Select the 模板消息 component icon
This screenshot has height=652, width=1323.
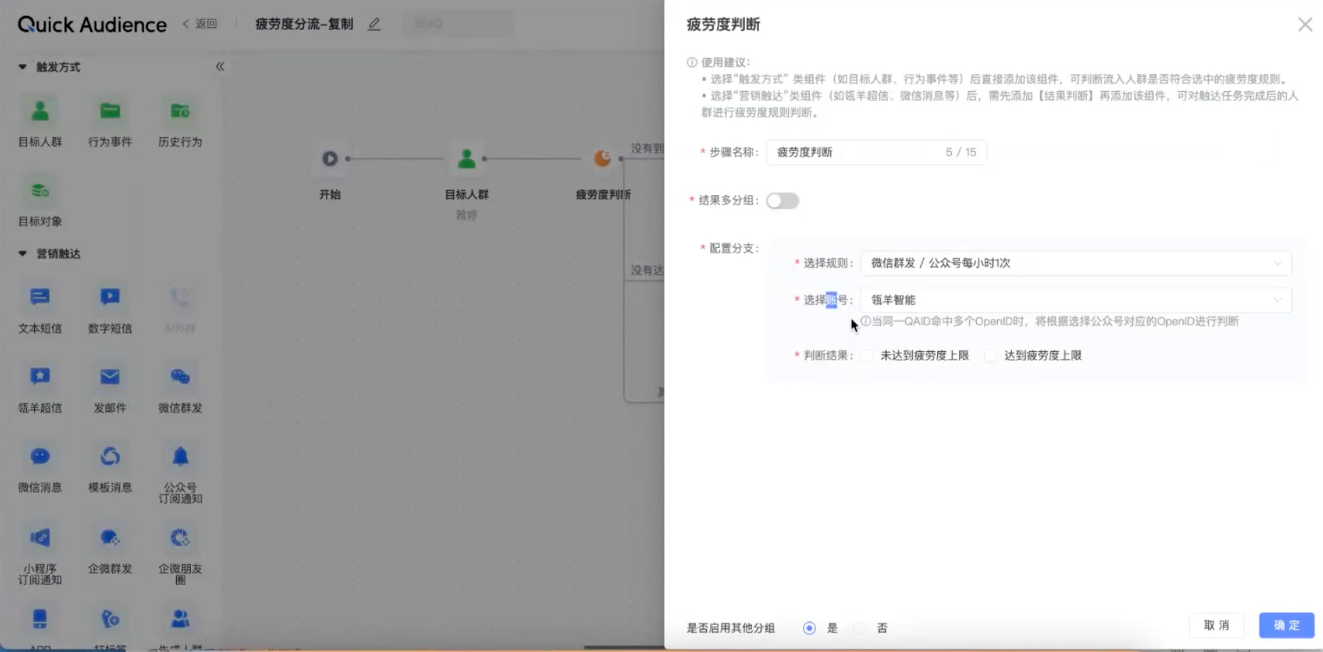coord(110,456)
